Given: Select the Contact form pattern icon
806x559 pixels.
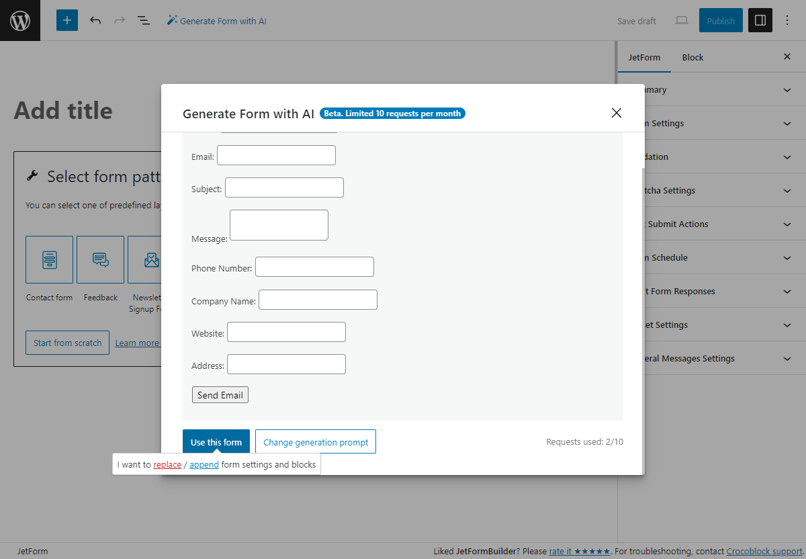Looking at the screenshot, I should pyautogui.click(x=49, y=259).
